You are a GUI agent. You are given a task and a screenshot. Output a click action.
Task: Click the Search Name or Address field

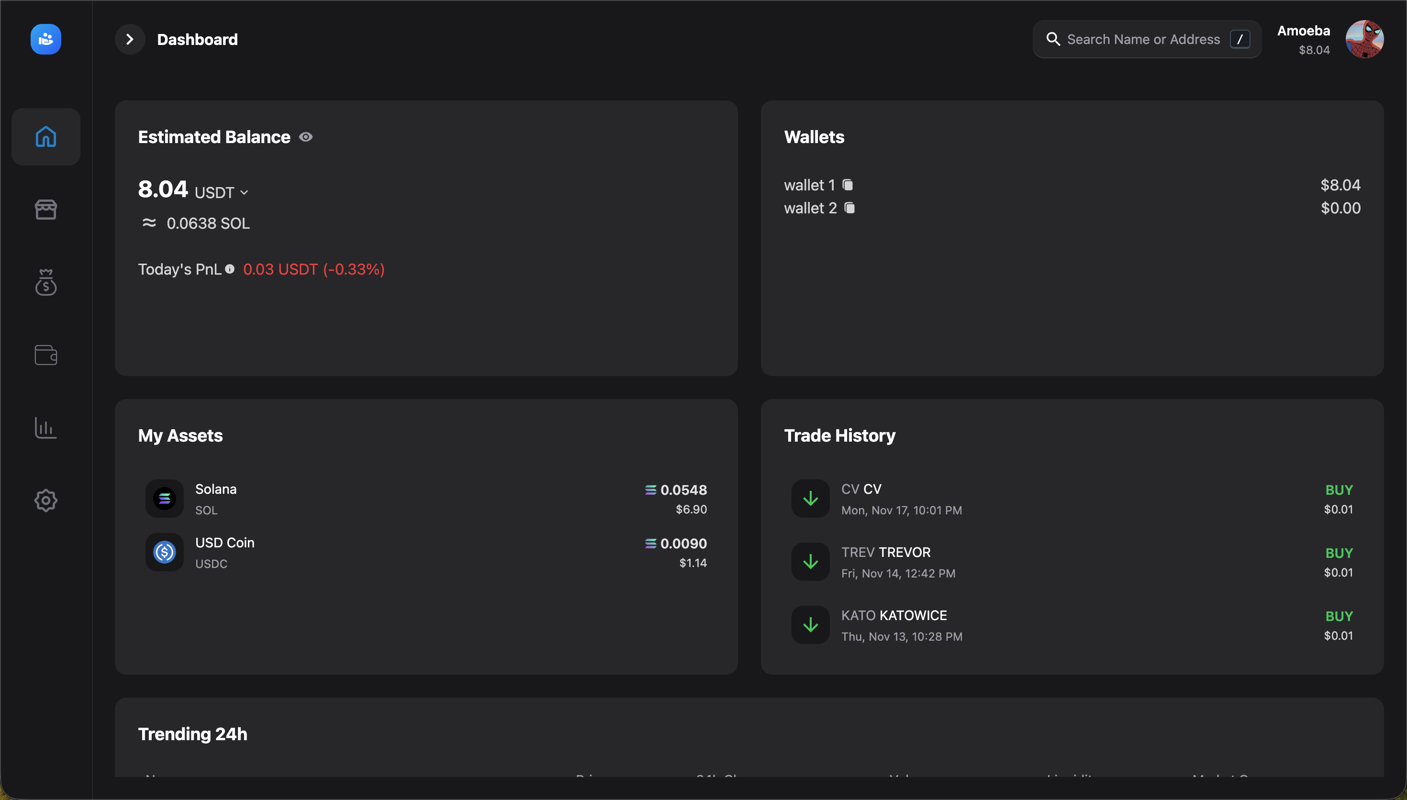pos(1143,39)
